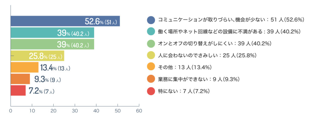Select the orange 13.4% bar
Image resolution: width=309 pixels, height=118 pixels.
pos(25,67)
